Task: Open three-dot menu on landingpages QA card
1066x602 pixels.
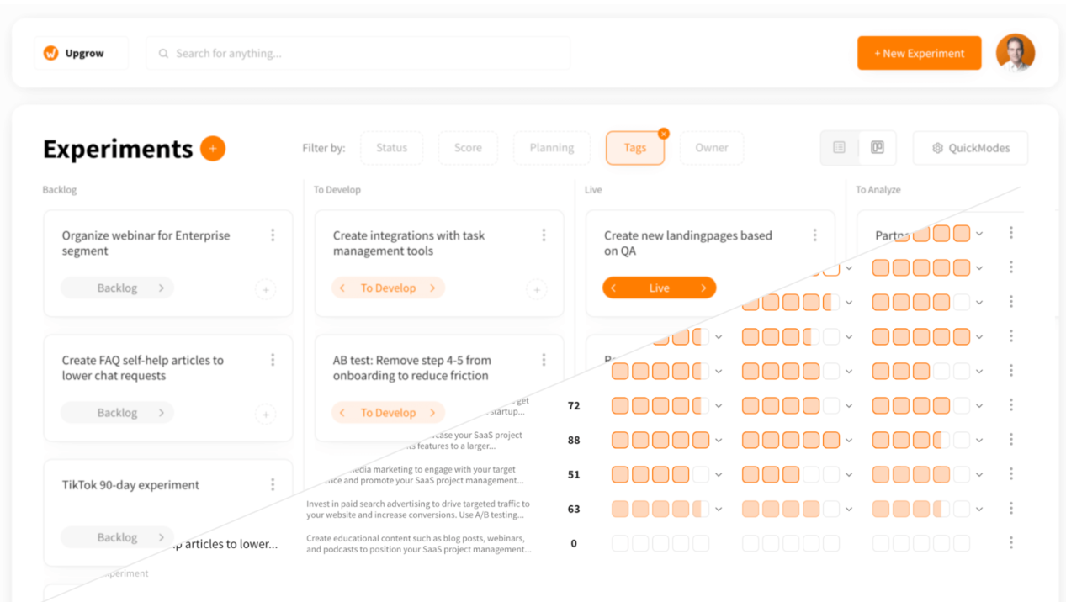Action: 814,235
